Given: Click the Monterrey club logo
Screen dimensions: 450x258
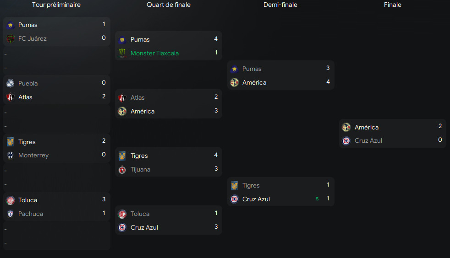Looking at the screenshot, I should click(10, 156).
